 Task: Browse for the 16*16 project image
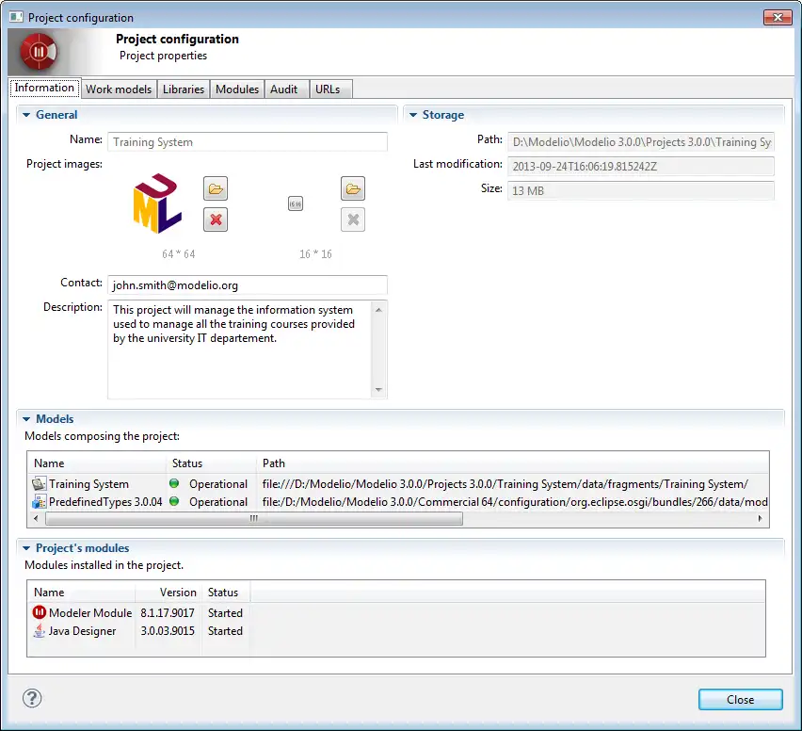353,189
